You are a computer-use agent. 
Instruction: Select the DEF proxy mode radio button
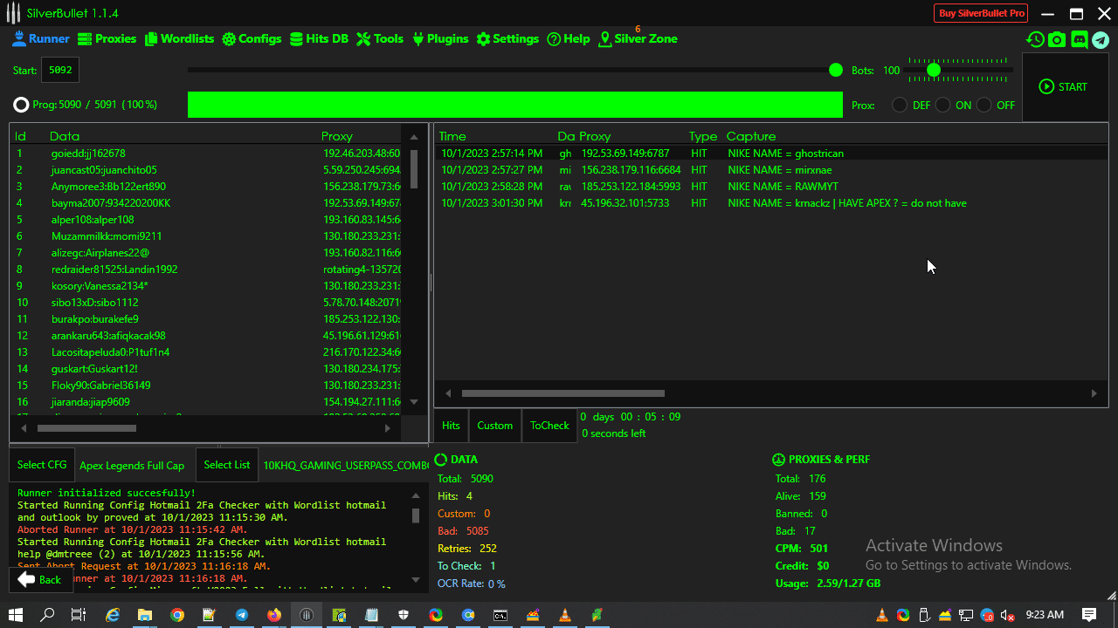point(900,105)
